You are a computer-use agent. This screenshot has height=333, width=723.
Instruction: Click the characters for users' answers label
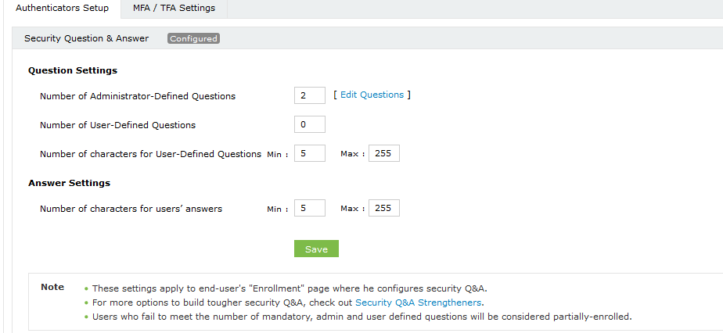pos(131,209)
